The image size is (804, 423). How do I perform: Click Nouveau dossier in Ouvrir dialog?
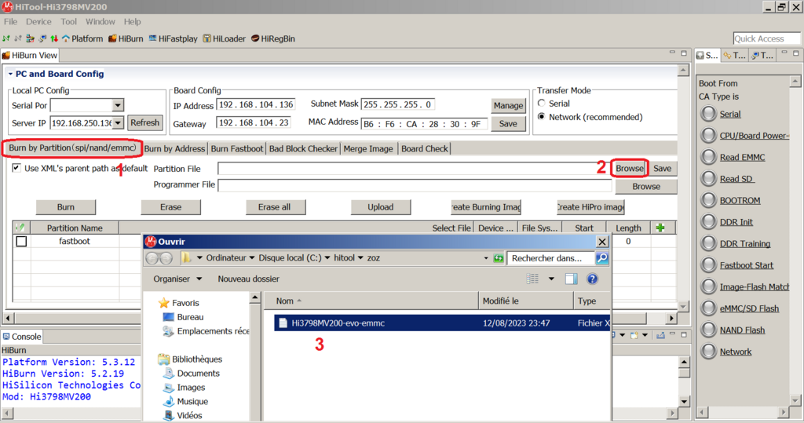(249, 279)
